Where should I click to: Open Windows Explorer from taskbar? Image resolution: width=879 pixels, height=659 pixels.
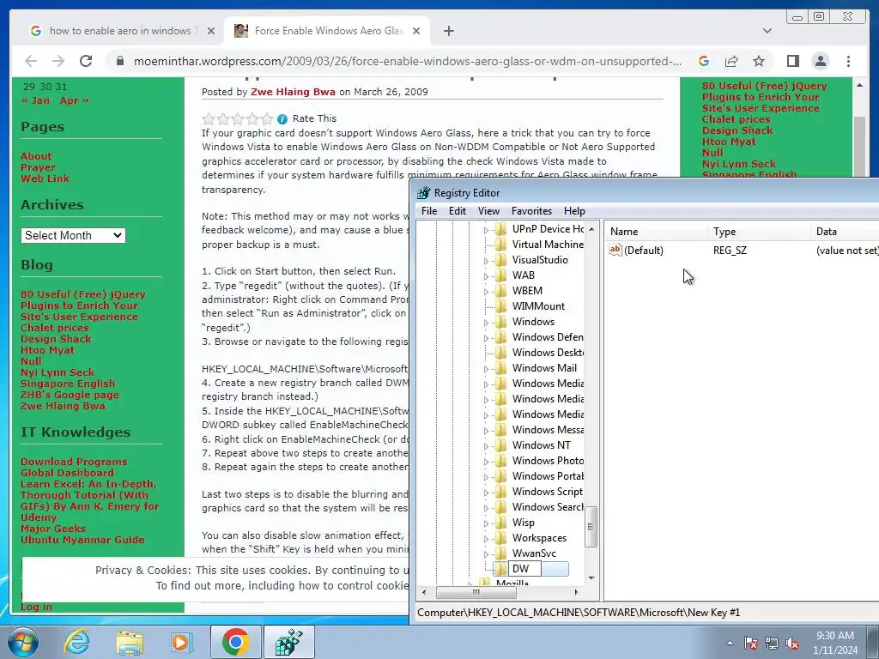point(130,642)
